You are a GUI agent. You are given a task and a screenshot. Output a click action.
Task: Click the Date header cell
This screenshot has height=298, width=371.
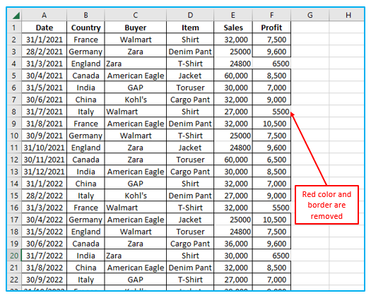[45, 28]
